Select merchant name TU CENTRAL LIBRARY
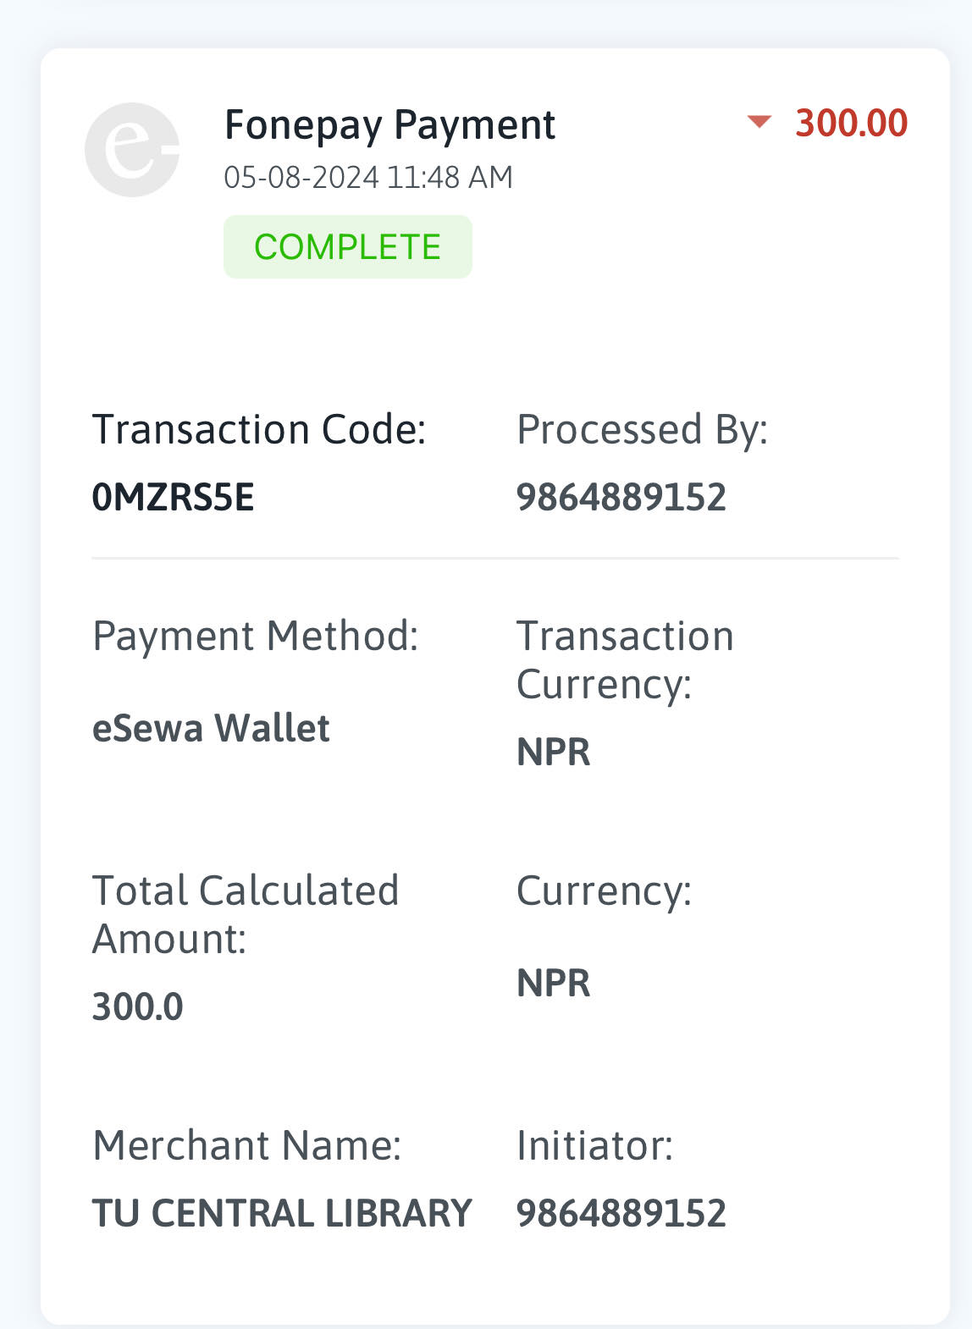 click(x=282, y=1213)
